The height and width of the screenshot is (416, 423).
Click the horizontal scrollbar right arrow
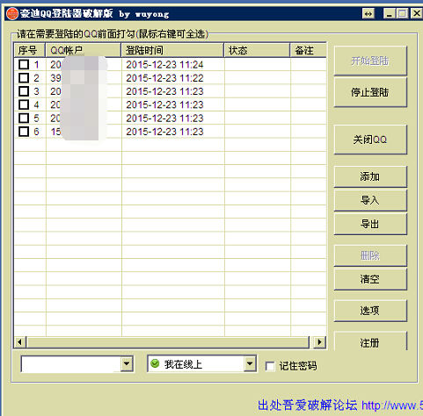(x=319, y=341)
